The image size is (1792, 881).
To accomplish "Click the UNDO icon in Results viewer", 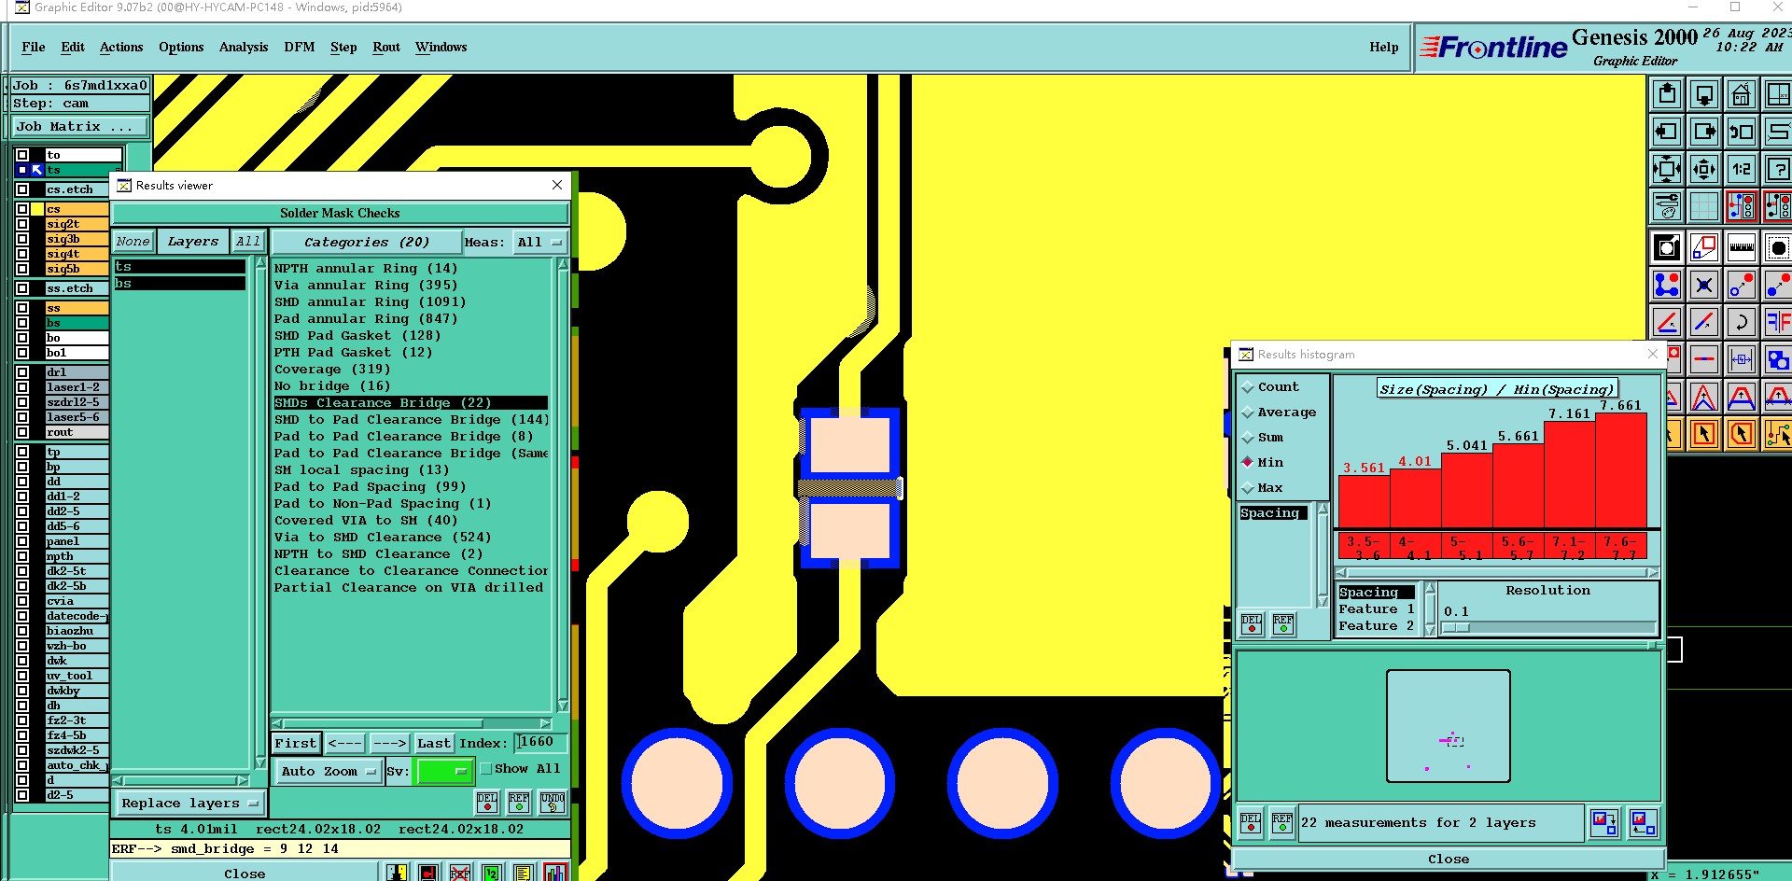I will click(553, 803).
